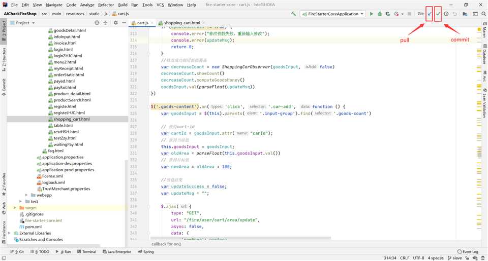
Task: Click the Run with Profiler icon
Action: point(396,14)
